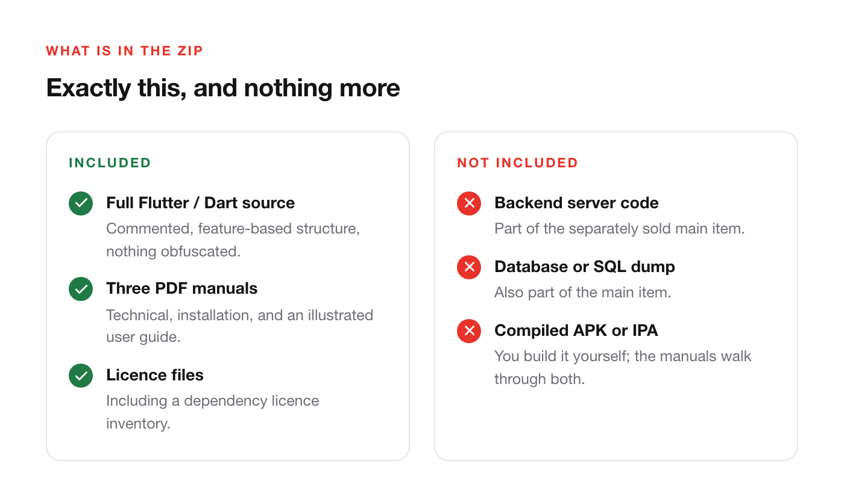Click green check icon beside Licence files
Screen dimensions: 844x502
tap(81, 376)
